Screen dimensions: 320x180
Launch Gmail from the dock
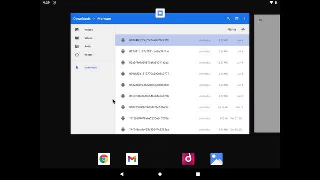(x=132, y=159)
